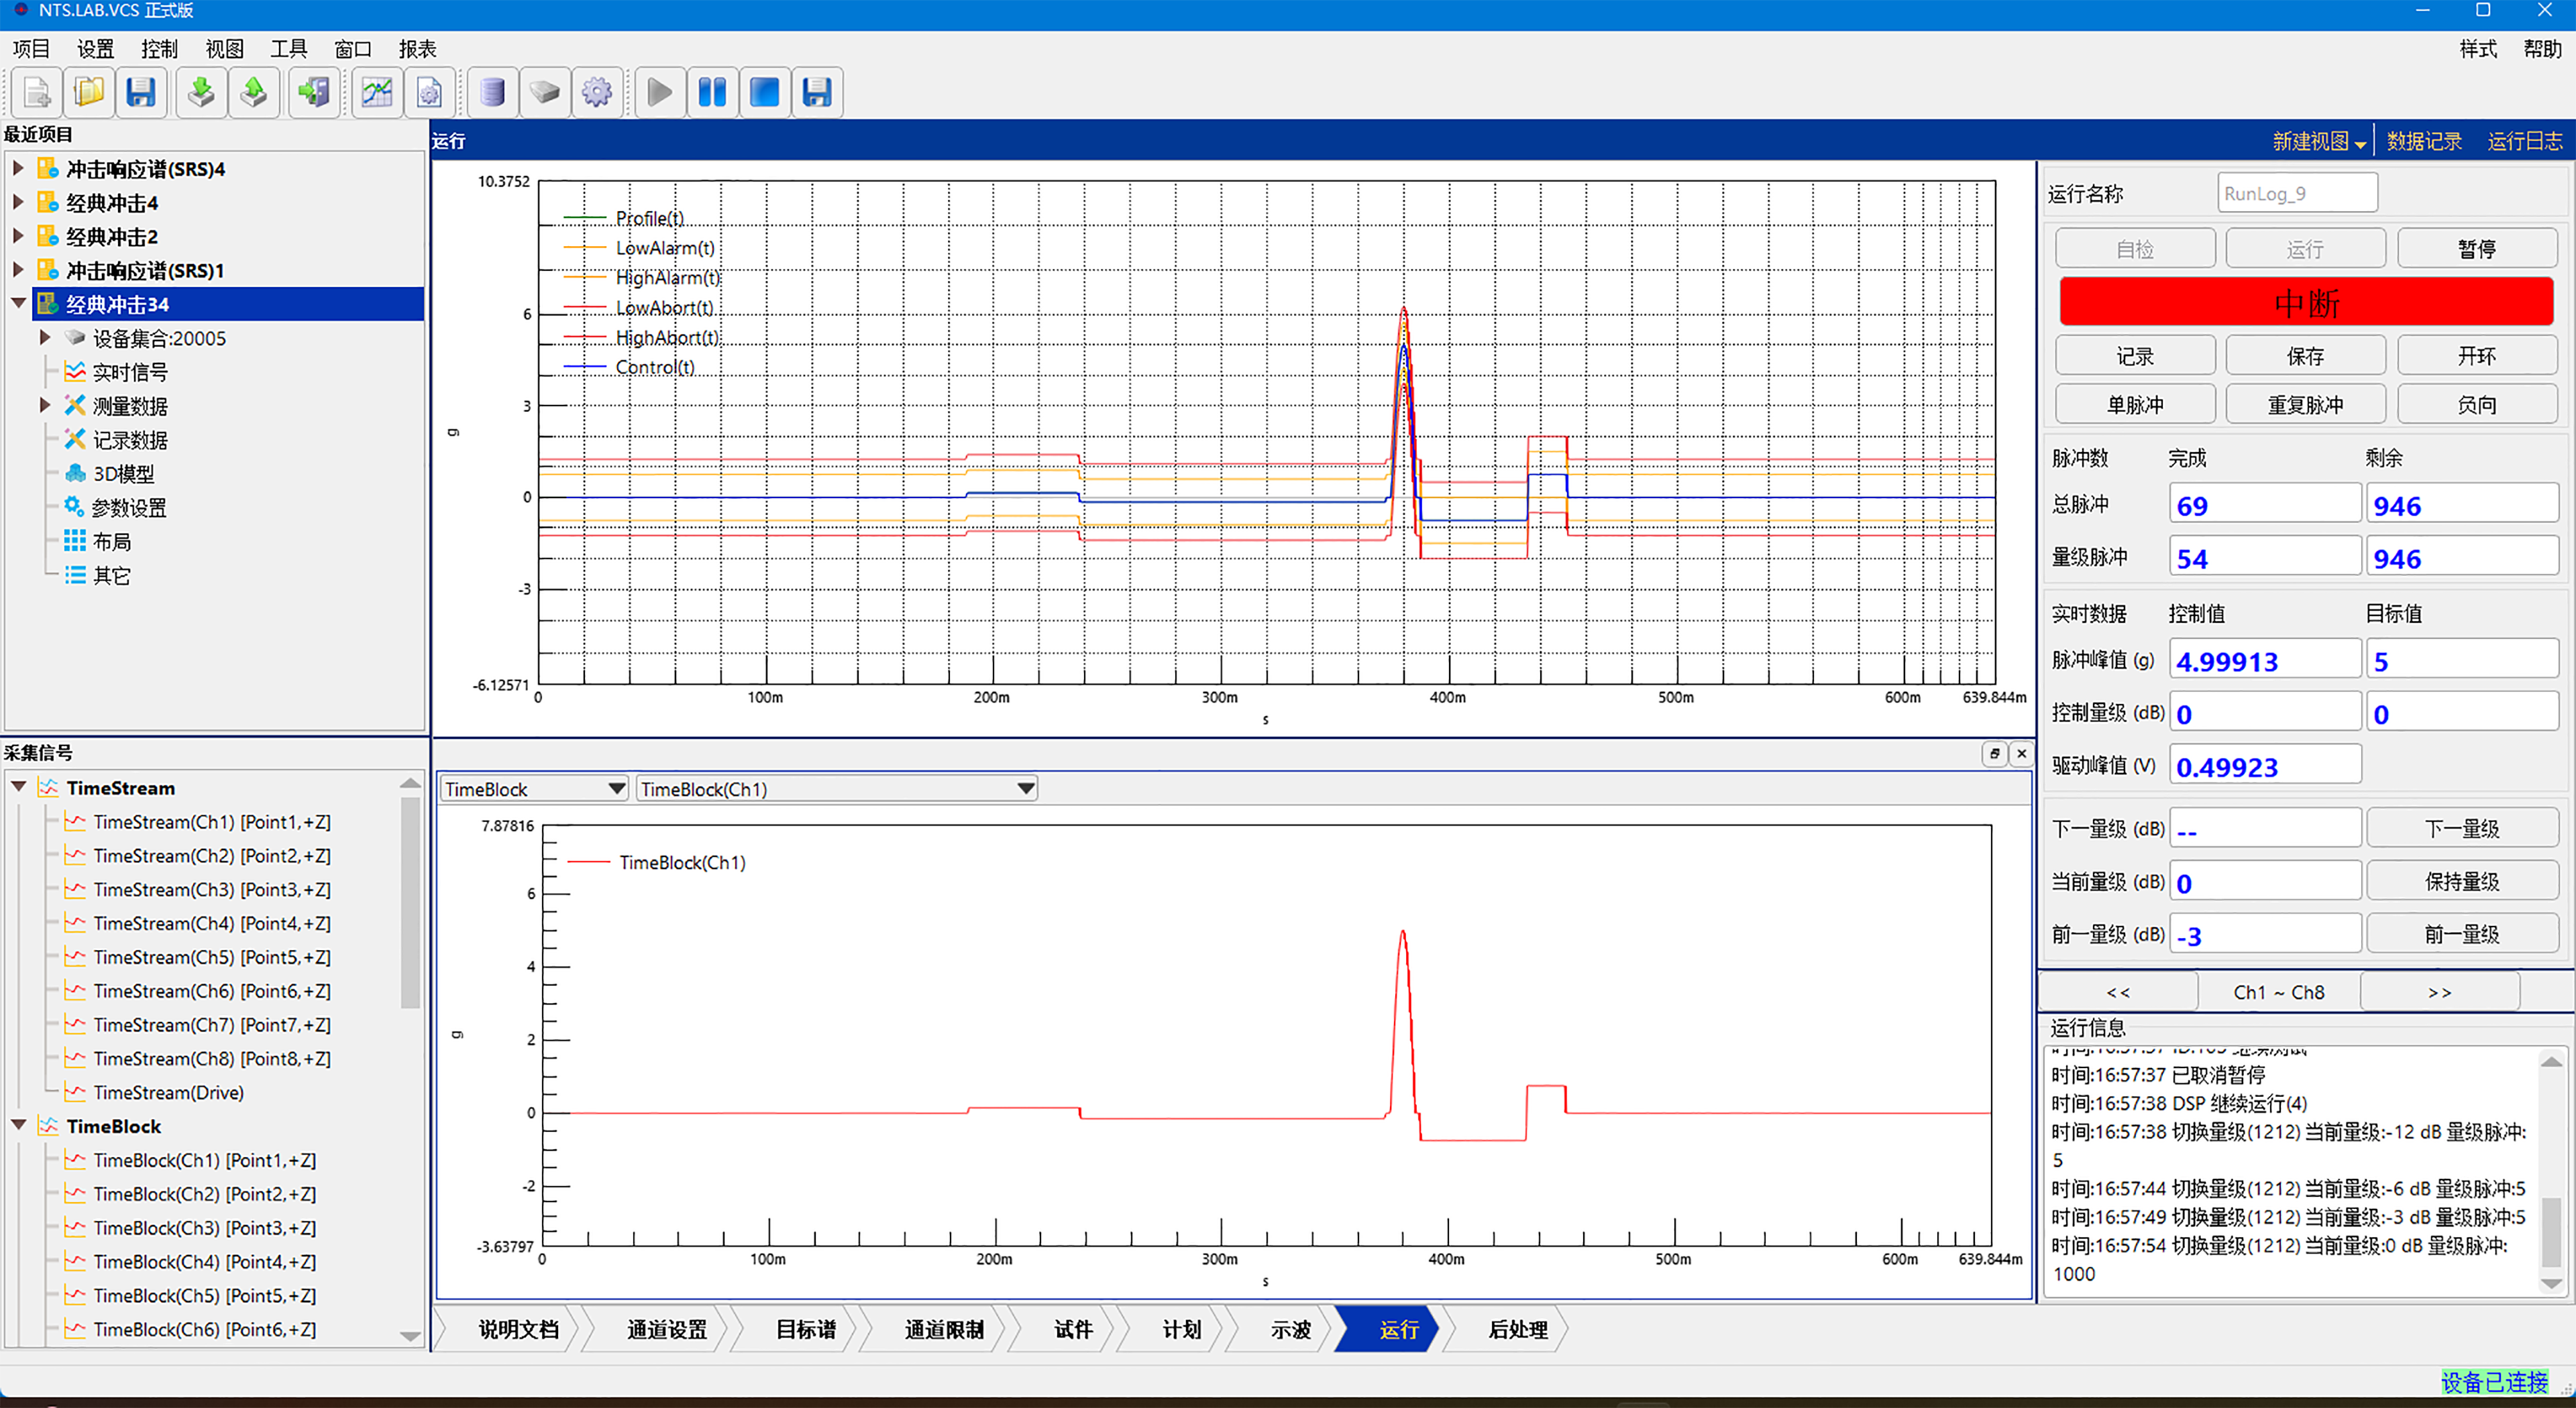The width and height of the screenshot is (2576, 1408).
Task: Click the exit door toolbar icon
Action: (314, 93)
